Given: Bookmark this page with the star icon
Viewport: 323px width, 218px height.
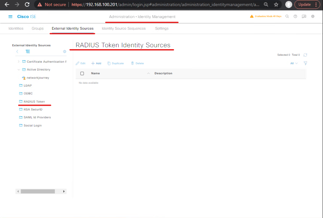Looking at the screenshot, I should pos(276,5).
